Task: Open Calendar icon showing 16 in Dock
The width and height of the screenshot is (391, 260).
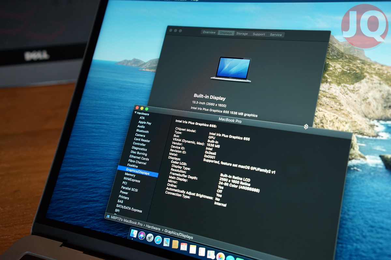Action: coord(184,247)
